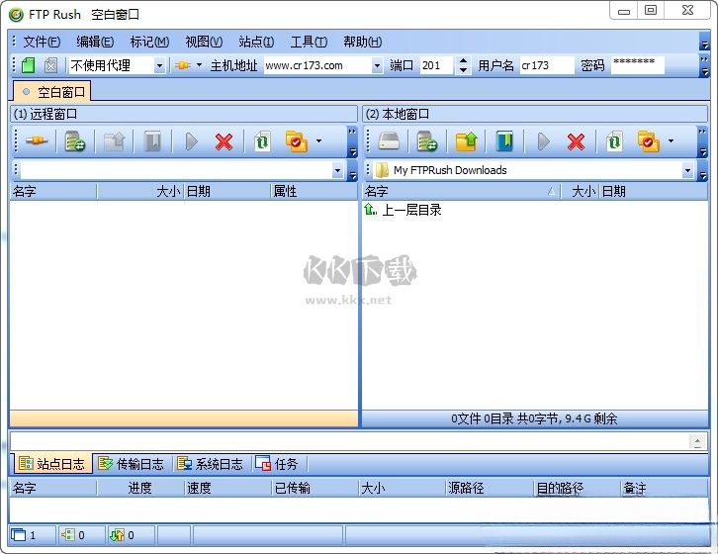Click status bar window count icon

(x=19, y=535)
